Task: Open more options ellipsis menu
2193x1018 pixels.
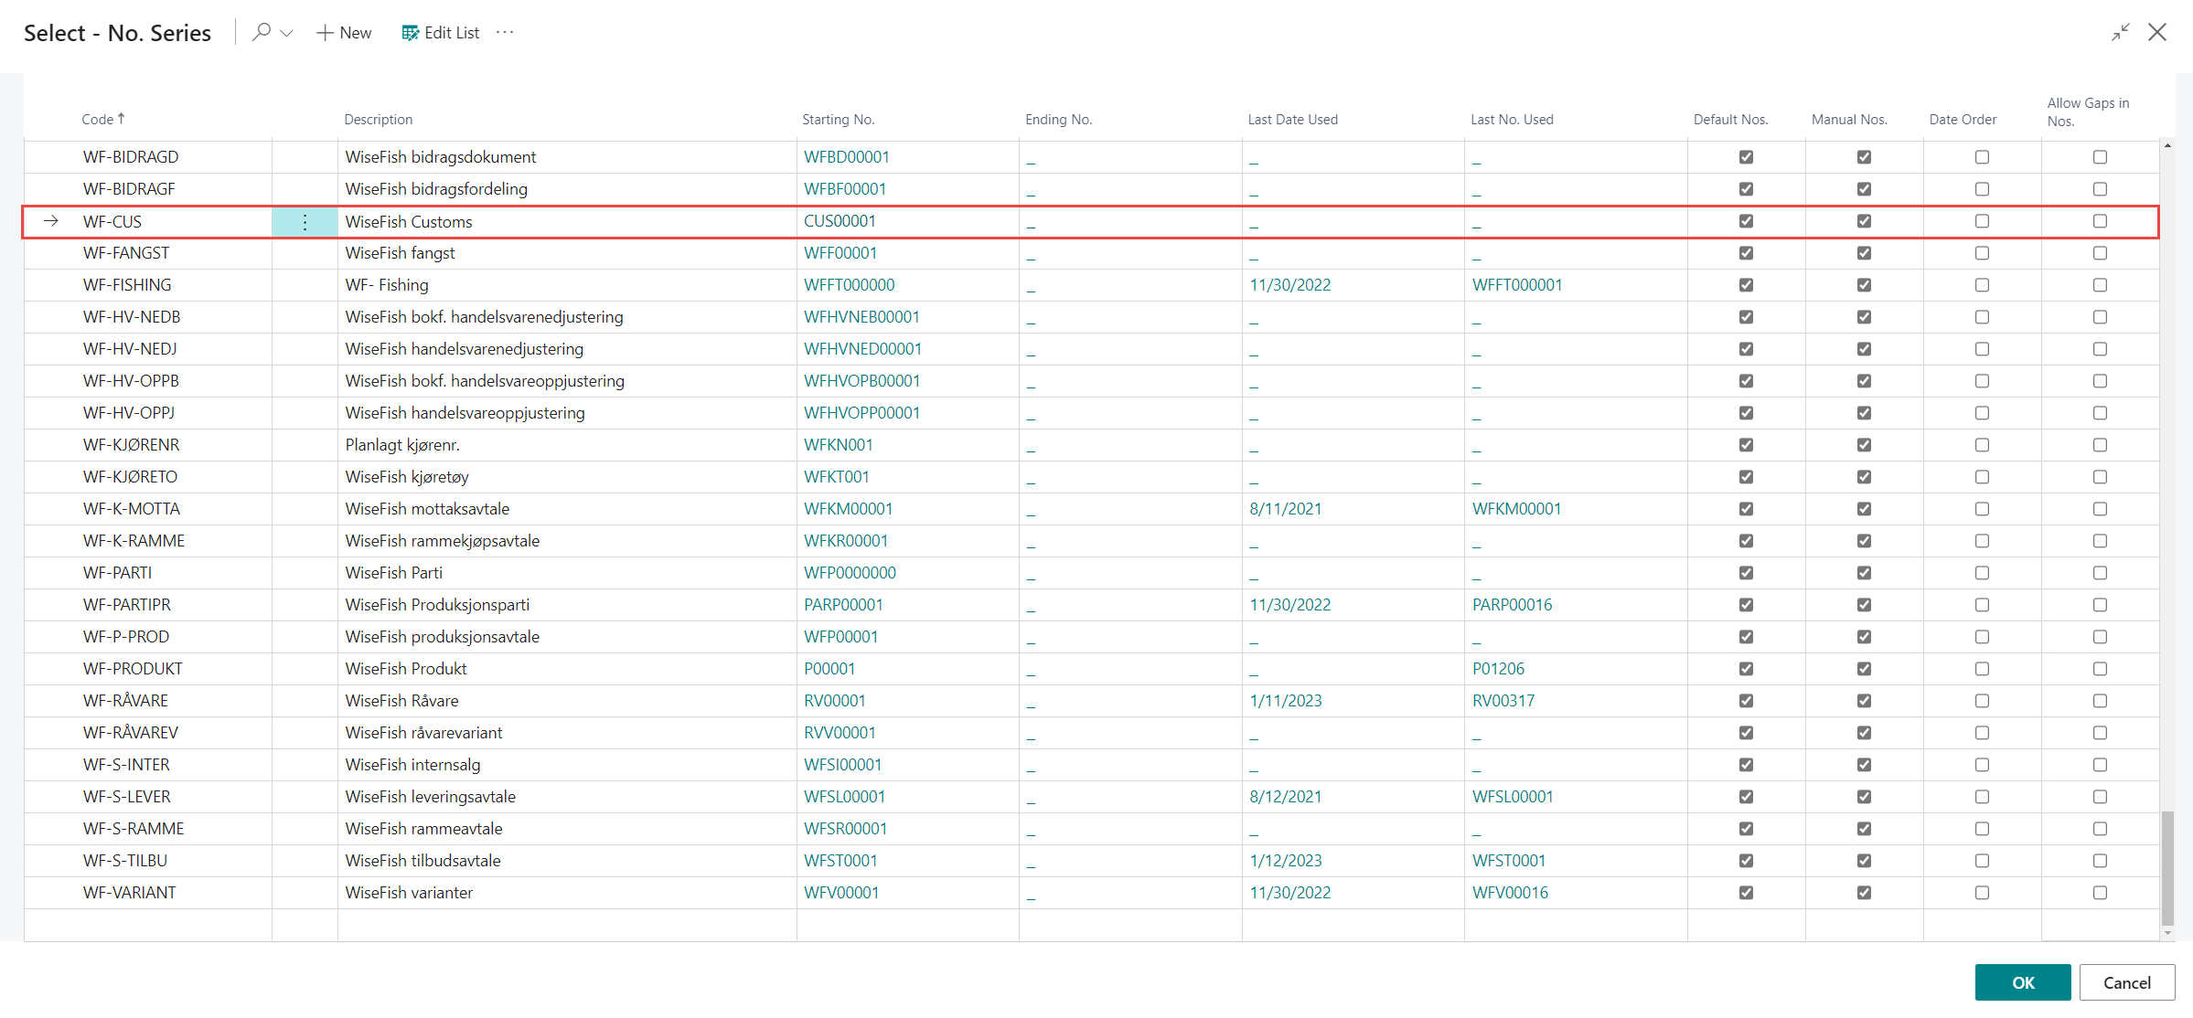Action: click(x=505, y=32)
